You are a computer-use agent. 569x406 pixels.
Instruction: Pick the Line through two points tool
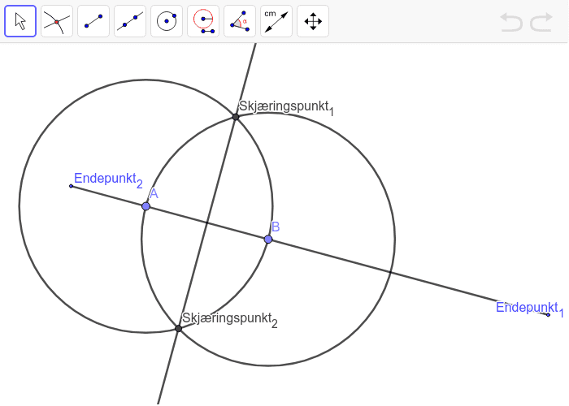coord(130,21)
